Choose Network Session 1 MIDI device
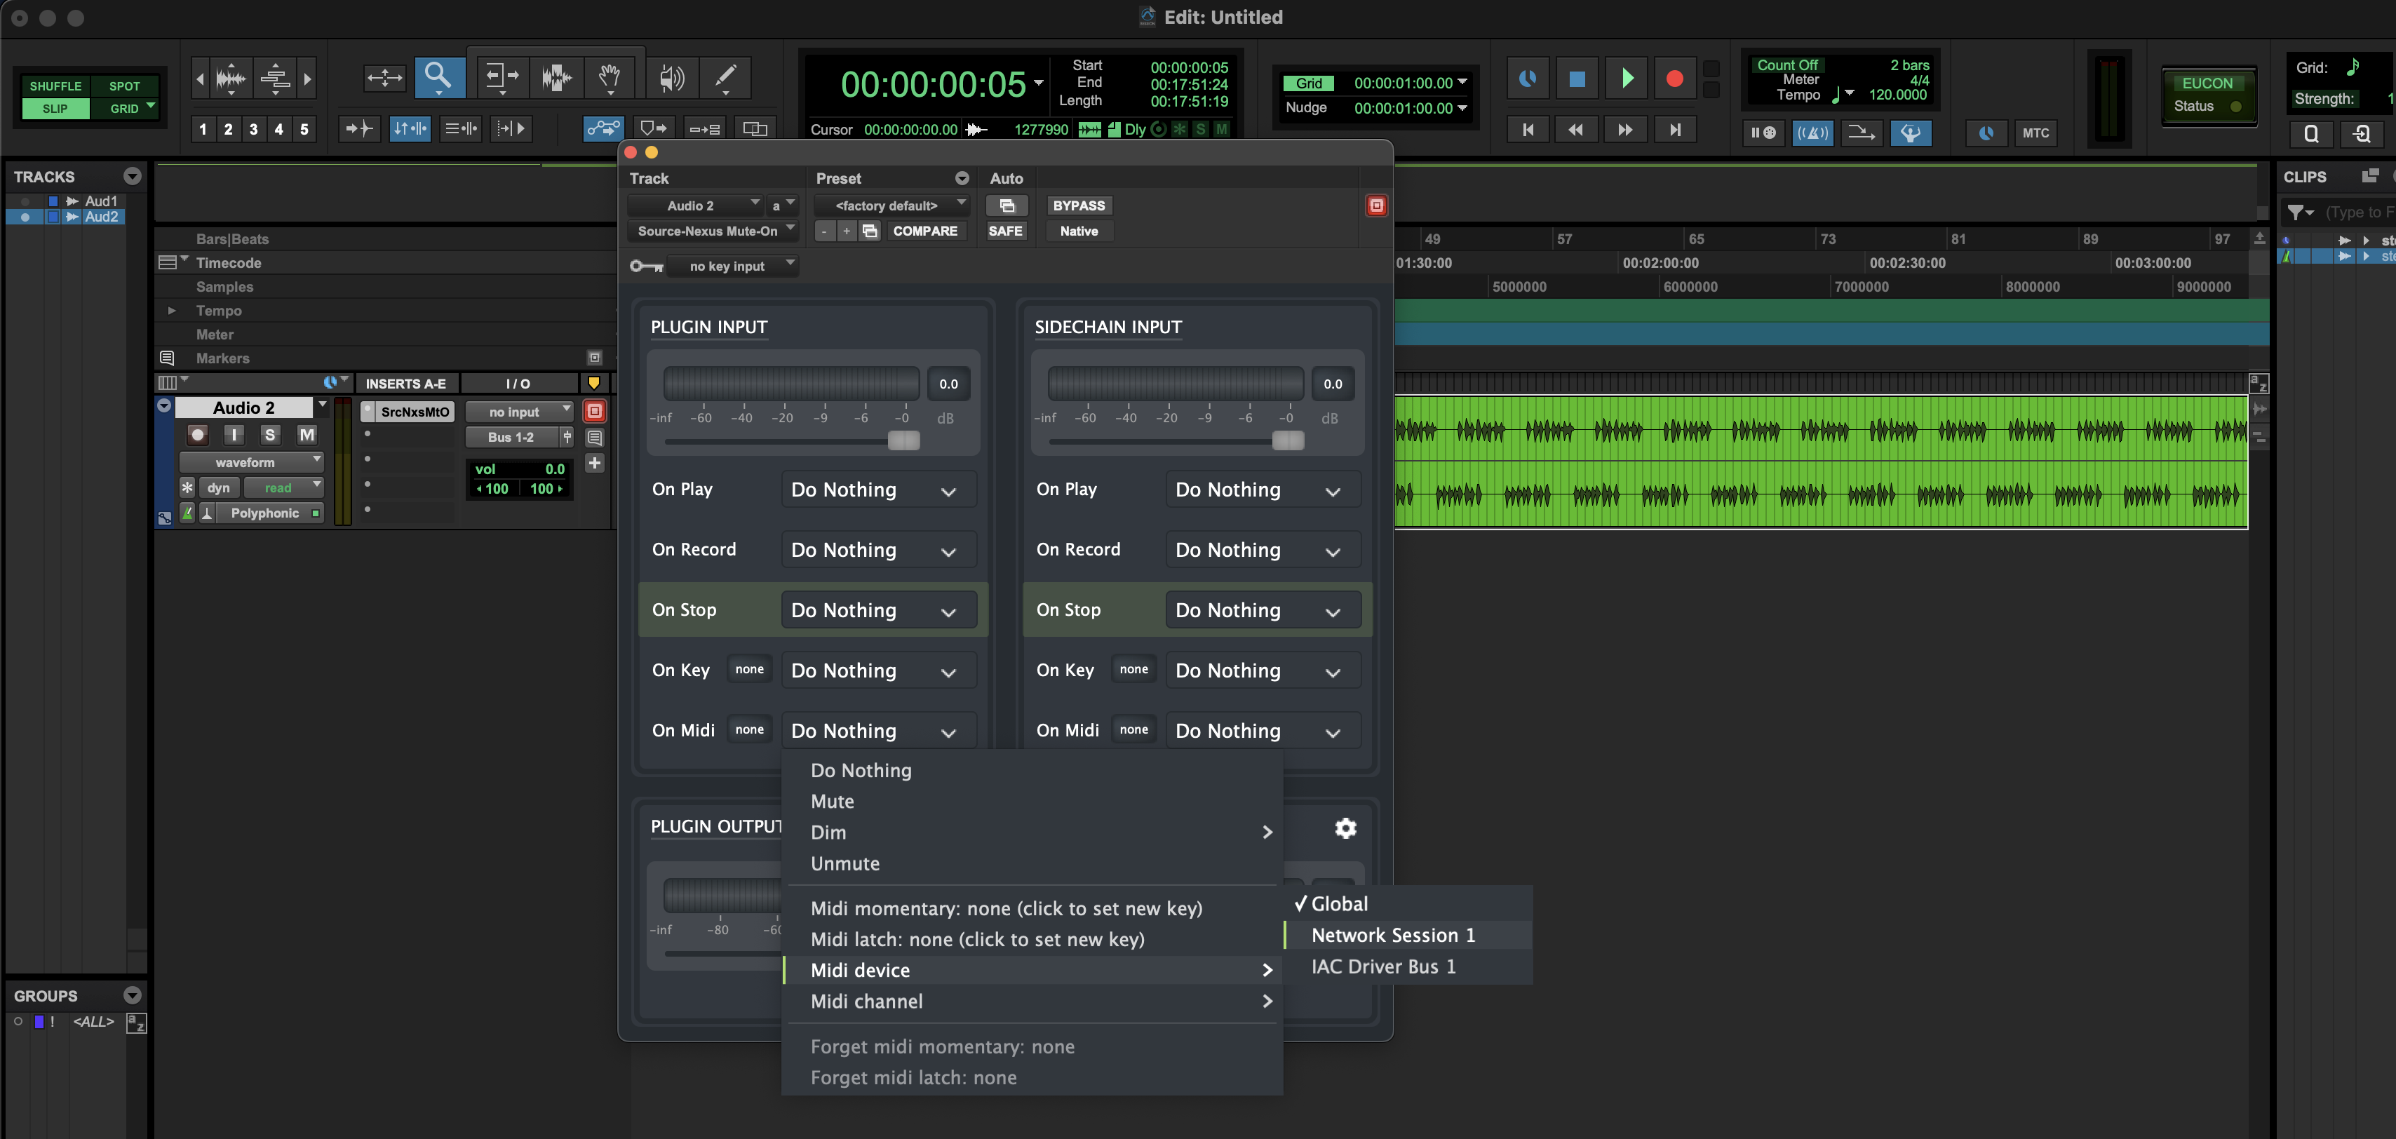 click(1392, 936)
